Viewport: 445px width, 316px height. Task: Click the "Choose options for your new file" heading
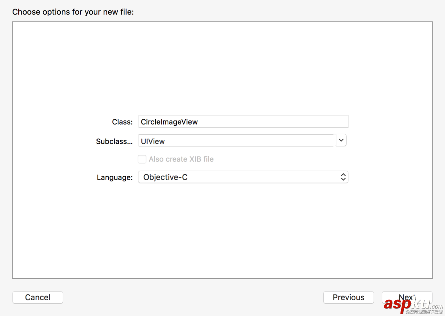[x=73, y=12]
